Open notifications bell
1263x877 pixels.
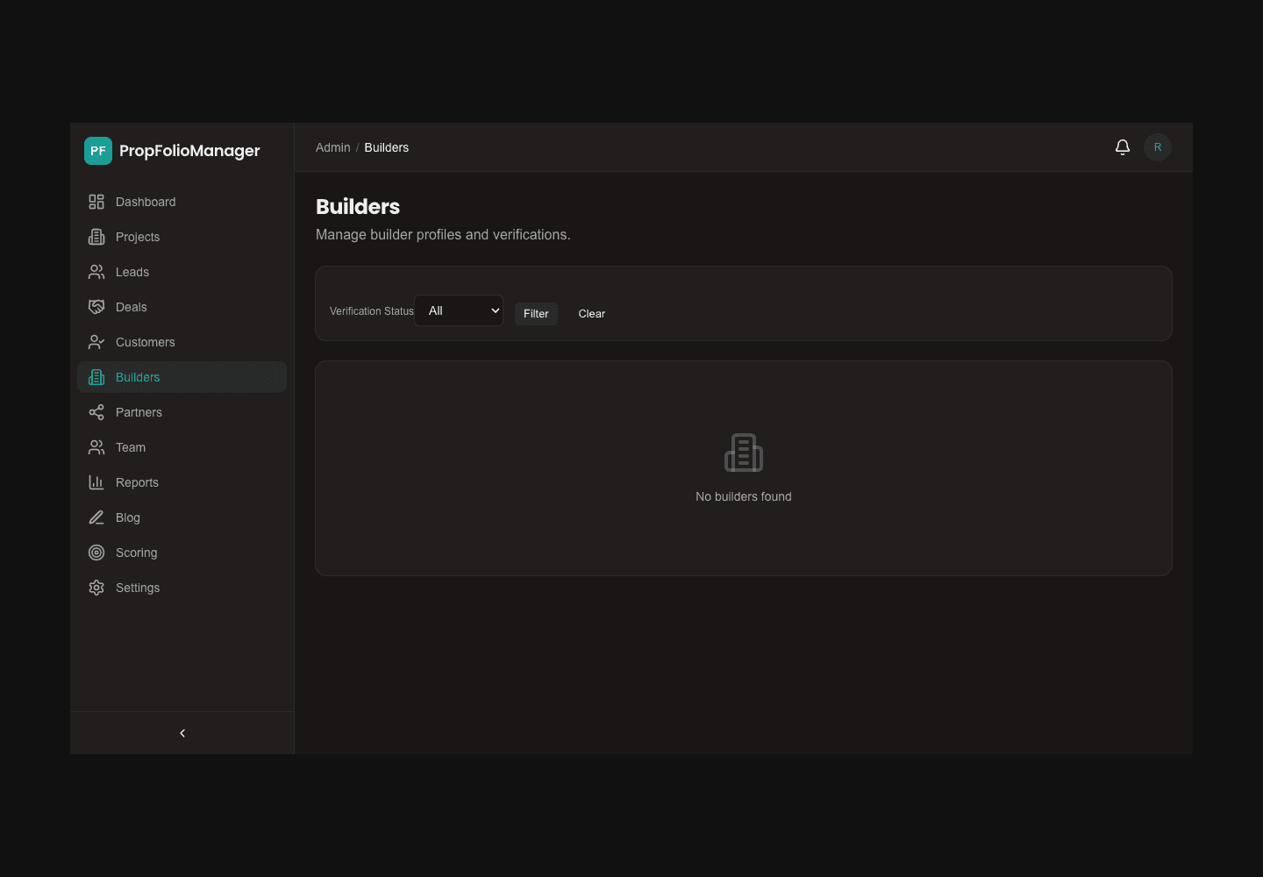(x=1123, y=147)
